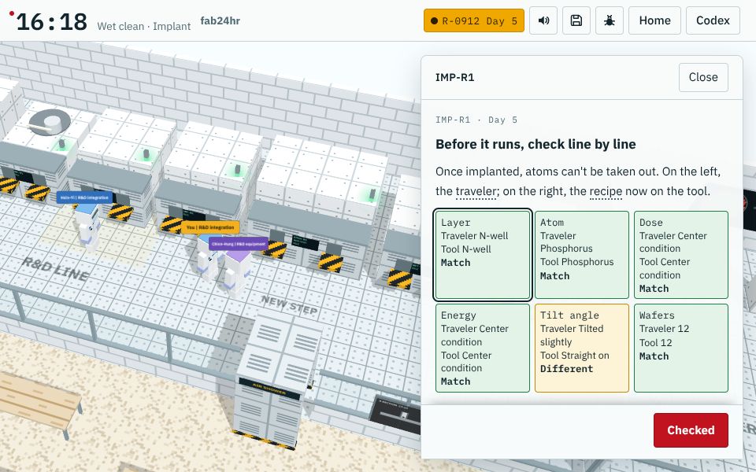Click the underlined word recipe
756x472 pixels.
point(606,191)
